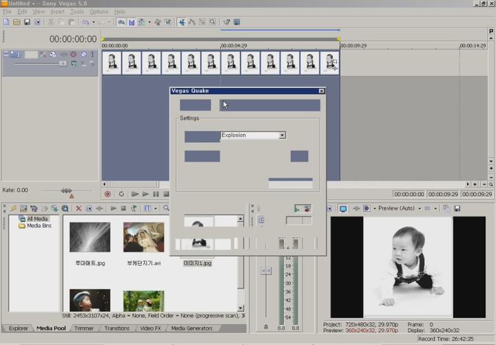Toggle Loop Playback in transport bar

coord(121,194)
